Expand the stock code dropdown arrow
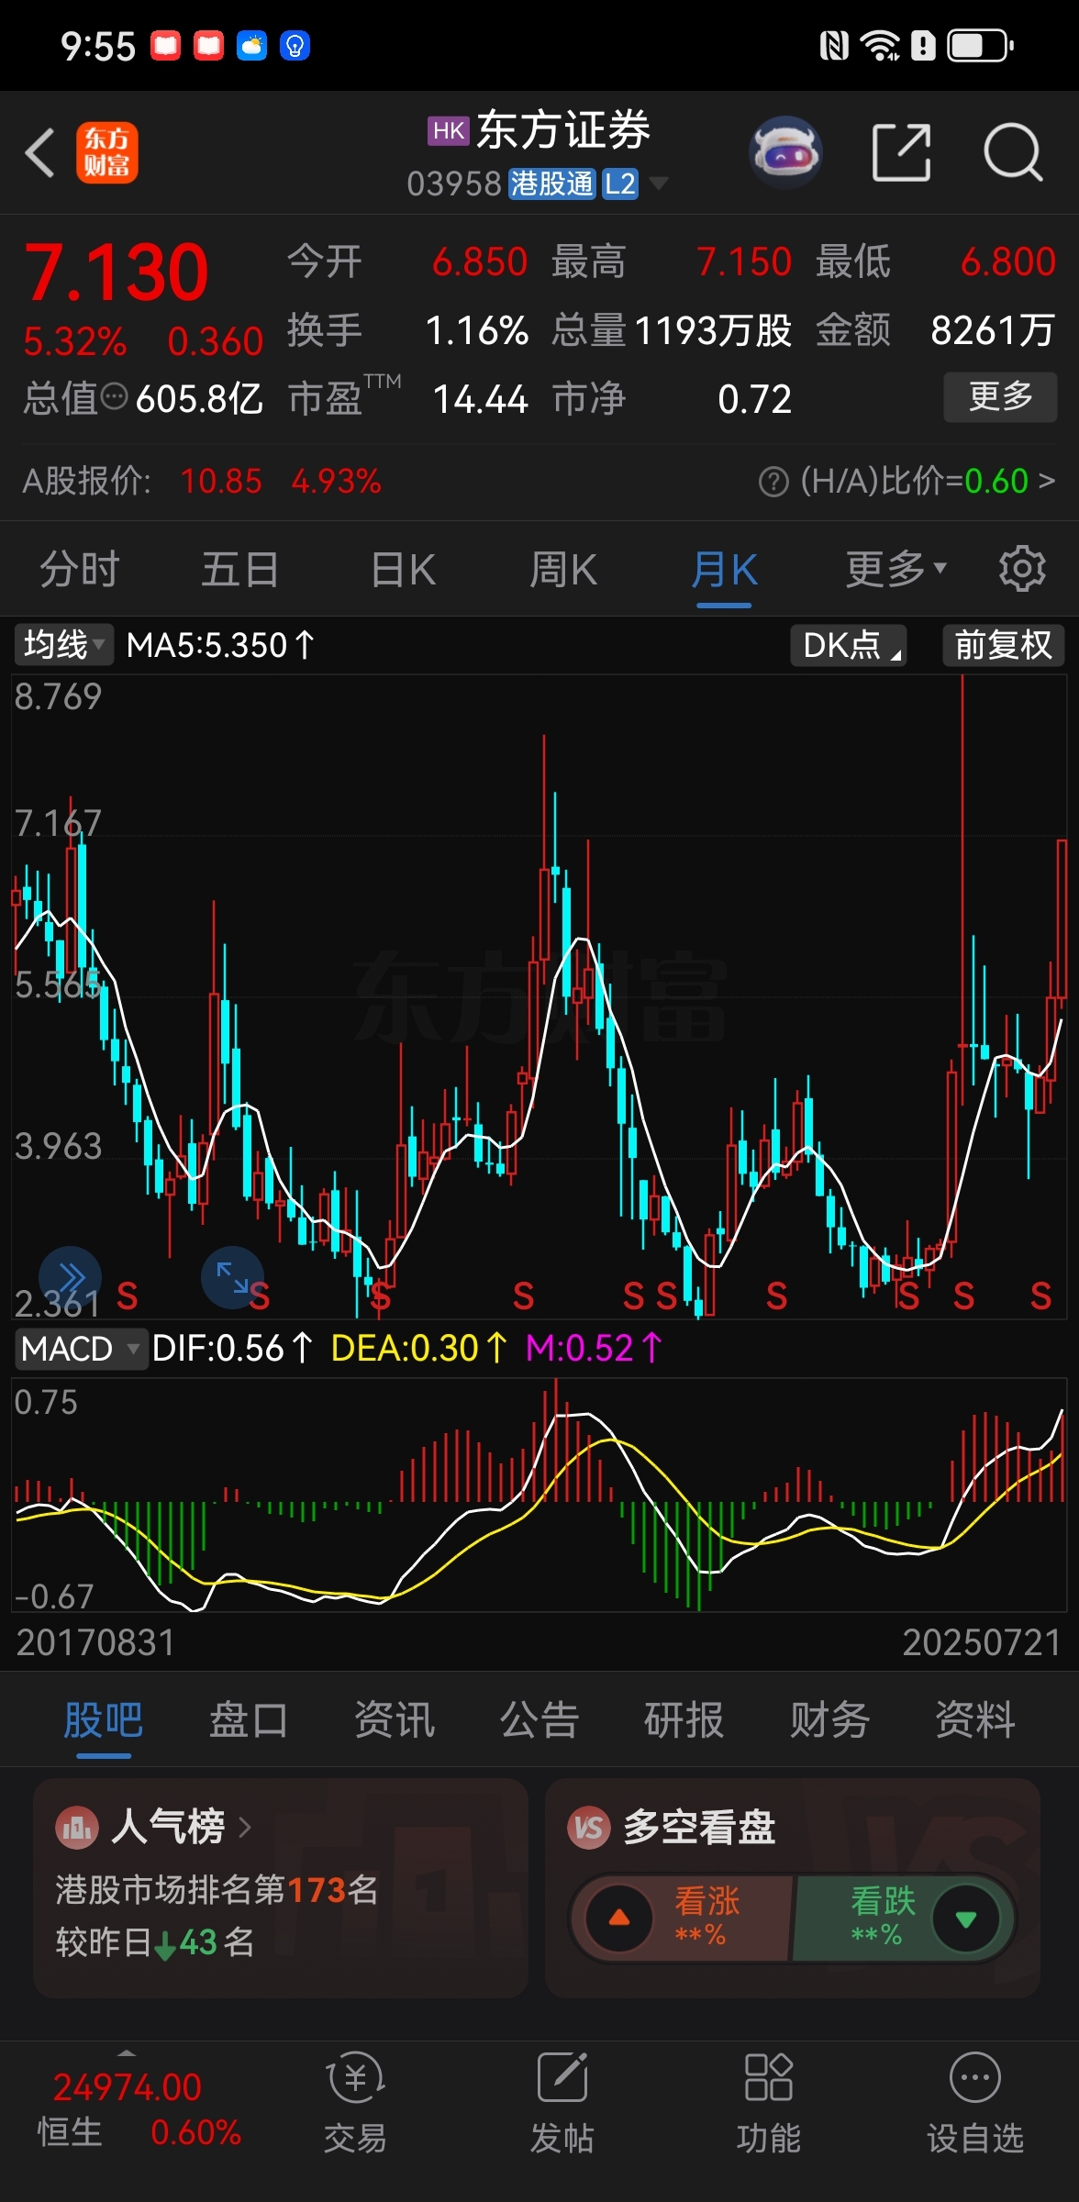1079x2202 pixels. [658, 183]
